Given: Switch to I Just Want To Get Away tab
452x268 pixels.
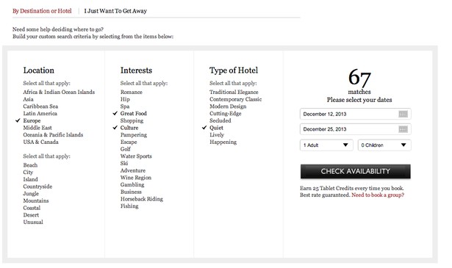Looking at the screenshot, I should point(115,11).
